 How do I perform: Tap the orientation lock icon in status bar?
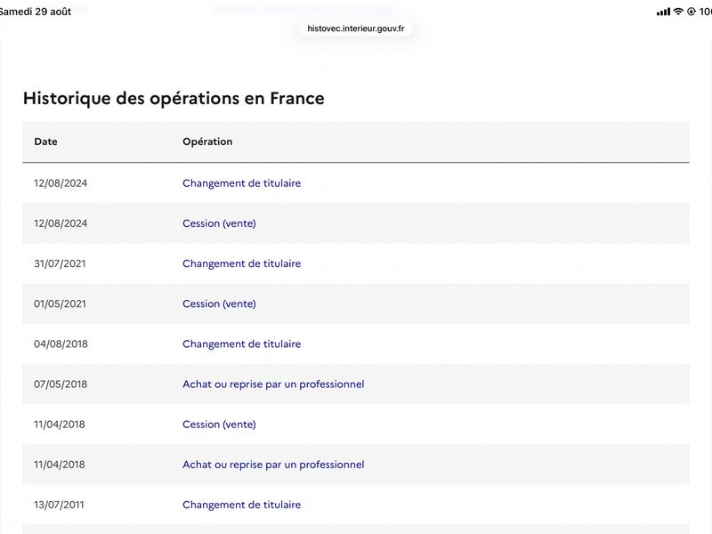click(692, 12)
